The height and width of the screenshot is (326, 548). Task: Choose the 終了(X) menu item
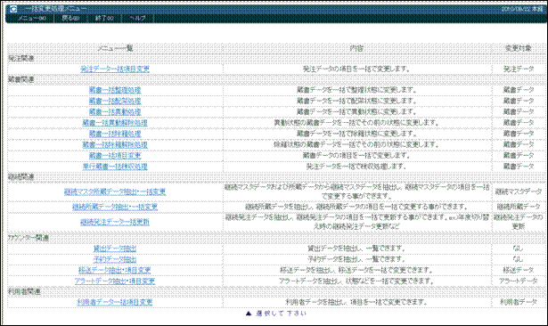[x=104, y=18]
